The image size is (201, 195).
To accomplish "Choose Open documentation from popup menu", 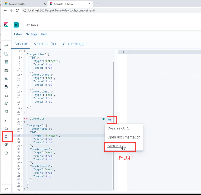I will click(x=124, y=137).
